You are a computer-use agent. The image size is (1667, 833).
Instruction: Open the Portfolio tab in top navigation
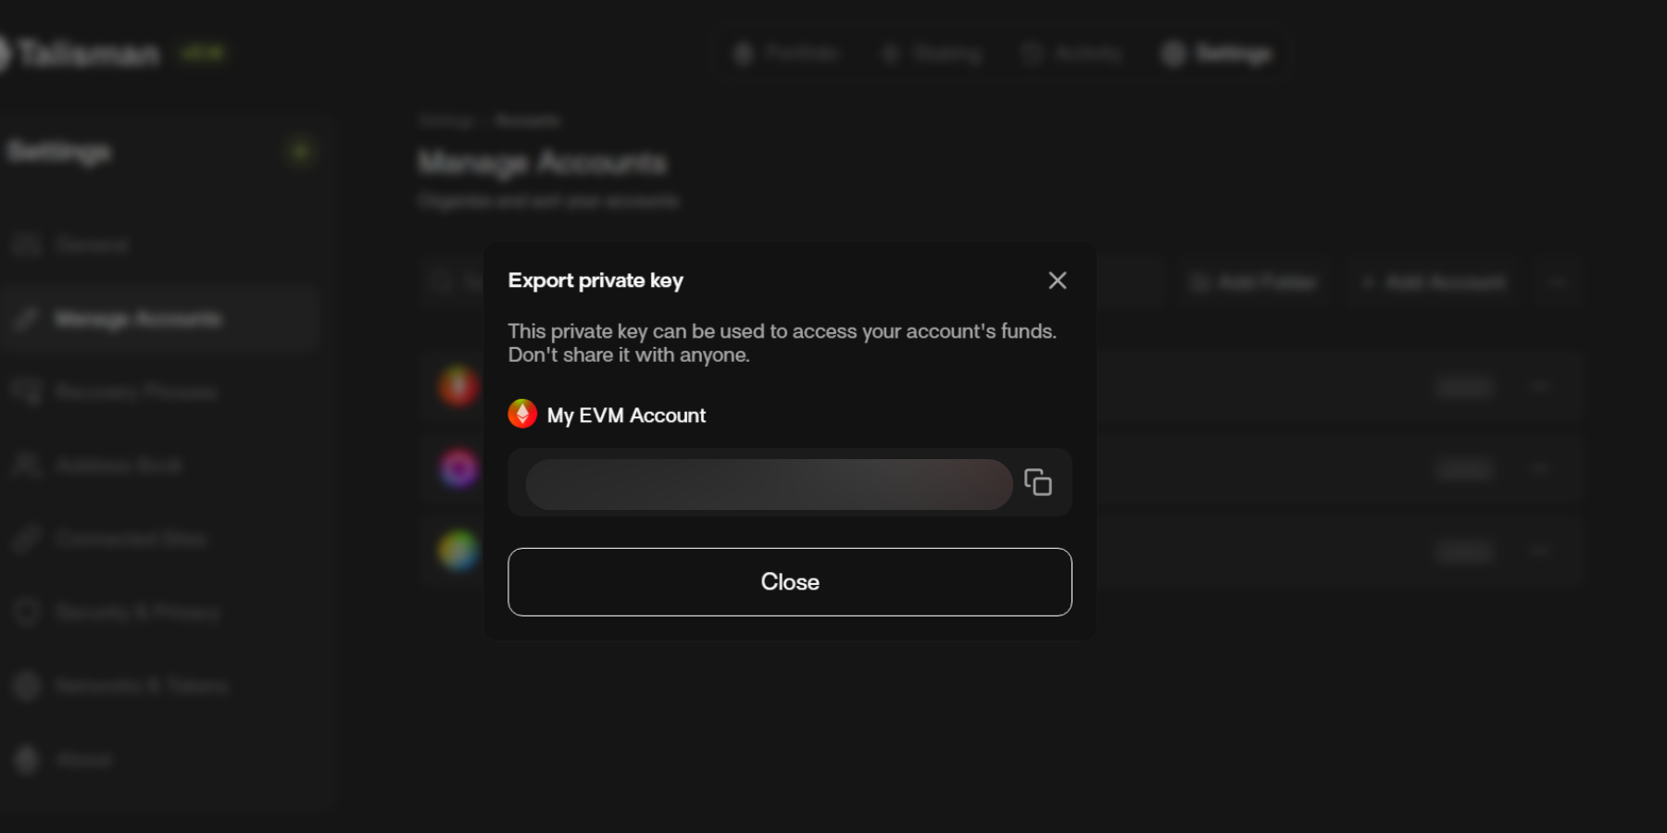(x=786, y=54)
